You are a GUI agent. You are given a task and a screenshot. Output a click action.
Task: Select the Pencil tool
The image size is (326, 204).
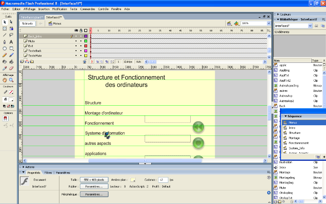[4, 55]
